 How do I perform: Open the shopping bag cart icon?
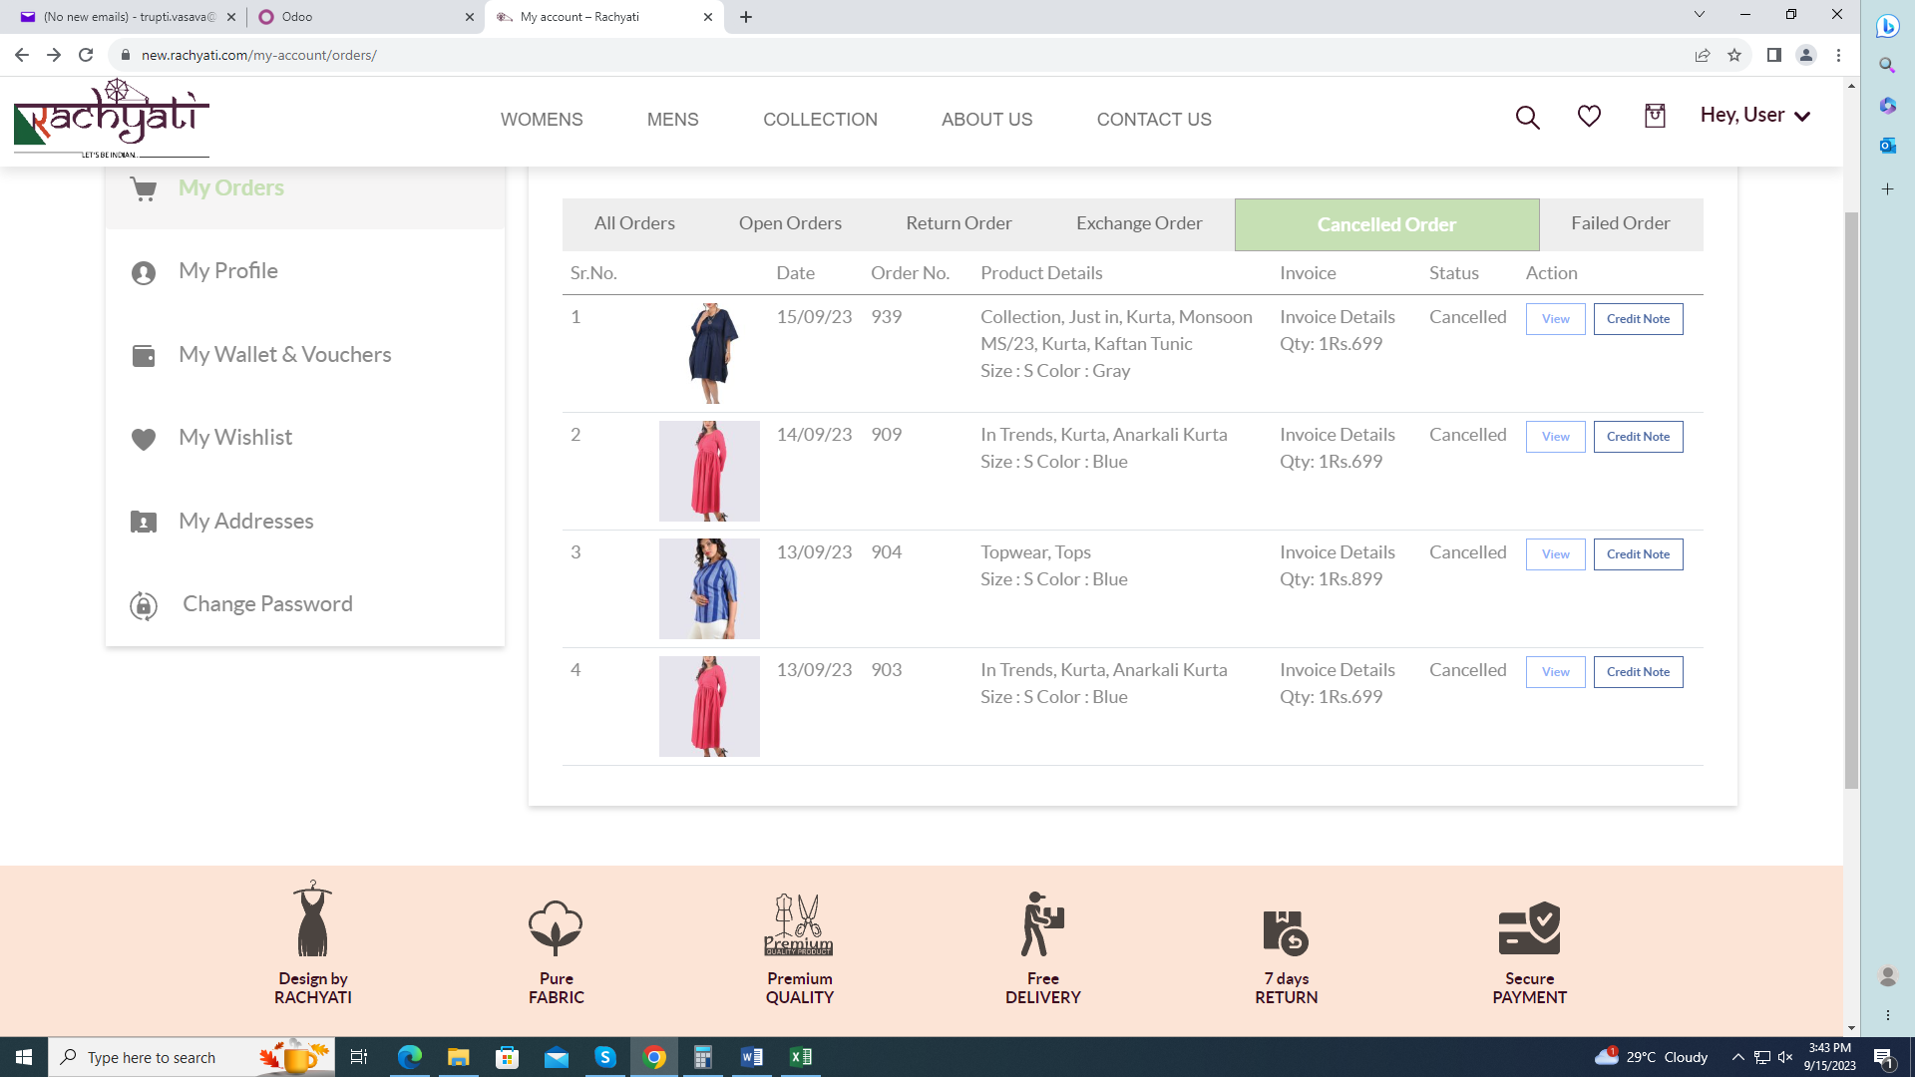click(x=1655, y=117)
